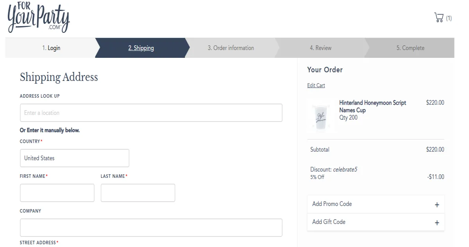The height and width of the screenshot is (247, 469).
Task: Open Hinterland Honeymoon Script Names Cup product link
Action: click(372, 106)
